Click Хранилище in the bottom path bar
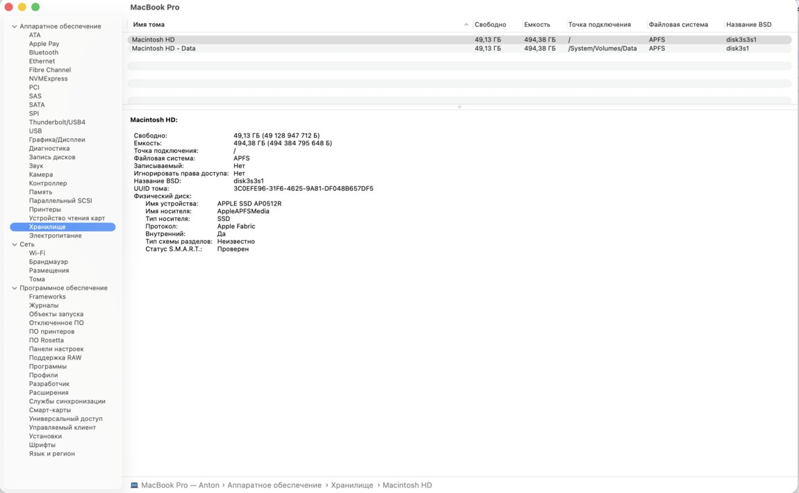This screenshot has height=493, width=799. (x=352, y=485)
